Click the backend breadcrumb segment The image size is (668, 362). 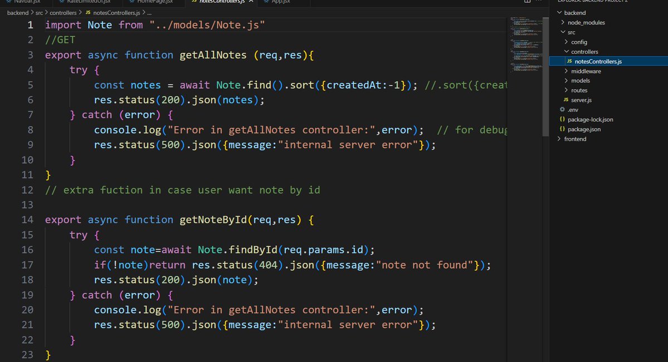tap(18, 13)
